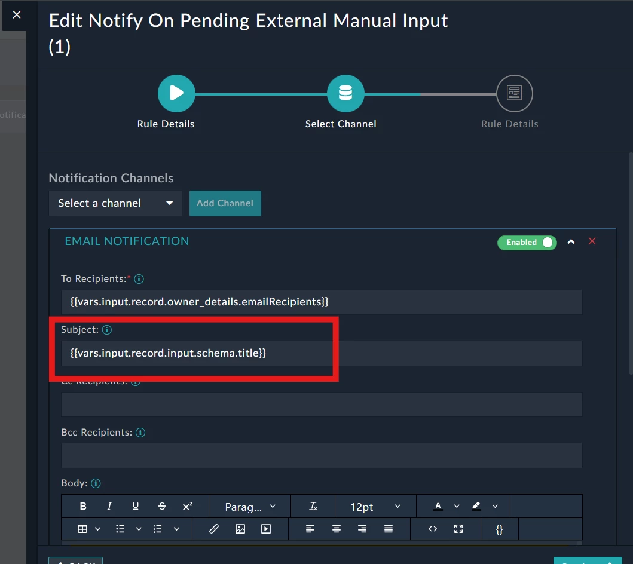
Task: Insert a hyperlink
Action: (x=214, y=529)
